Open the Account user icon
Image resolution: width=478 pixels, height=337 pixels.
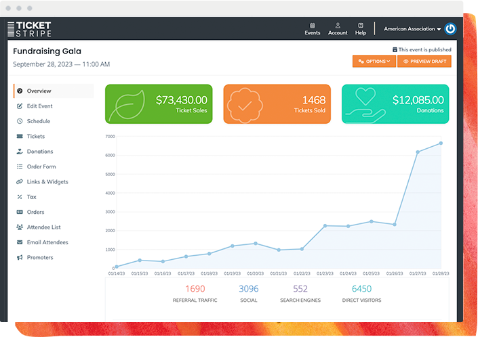pyautogui.click(x=338, y=25)
